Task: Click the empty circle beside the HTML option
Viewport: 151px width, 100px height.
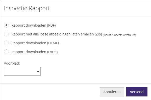Action: click(x=7, y=43)
